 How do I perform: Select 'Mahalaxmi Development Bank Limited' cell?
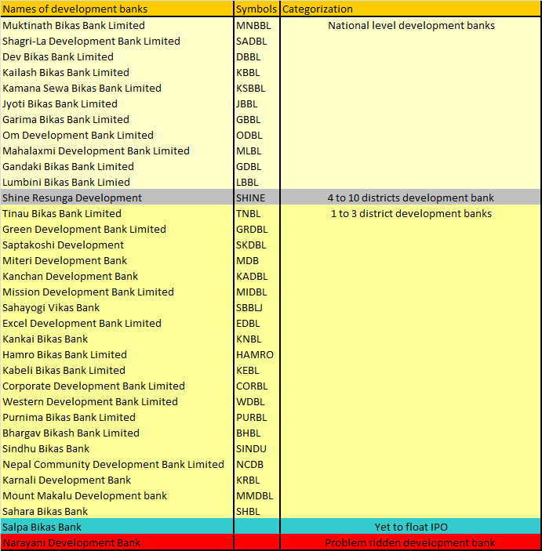(x=117, y=150)
